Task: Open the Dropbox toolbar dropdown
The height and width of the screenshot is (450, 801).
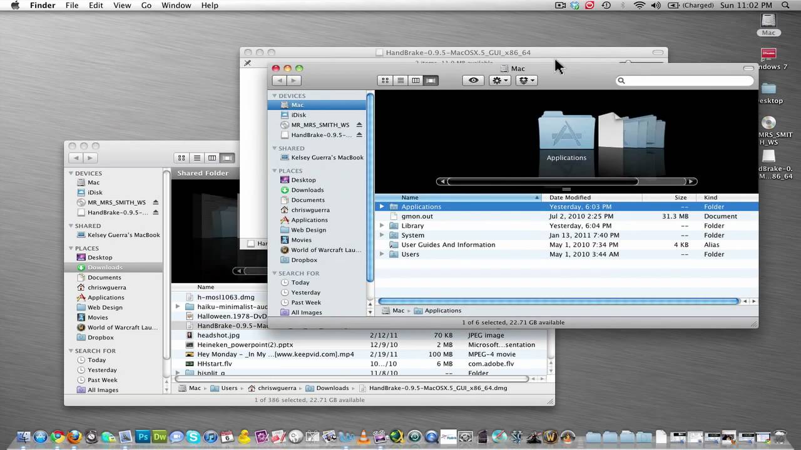Action: 526,80
